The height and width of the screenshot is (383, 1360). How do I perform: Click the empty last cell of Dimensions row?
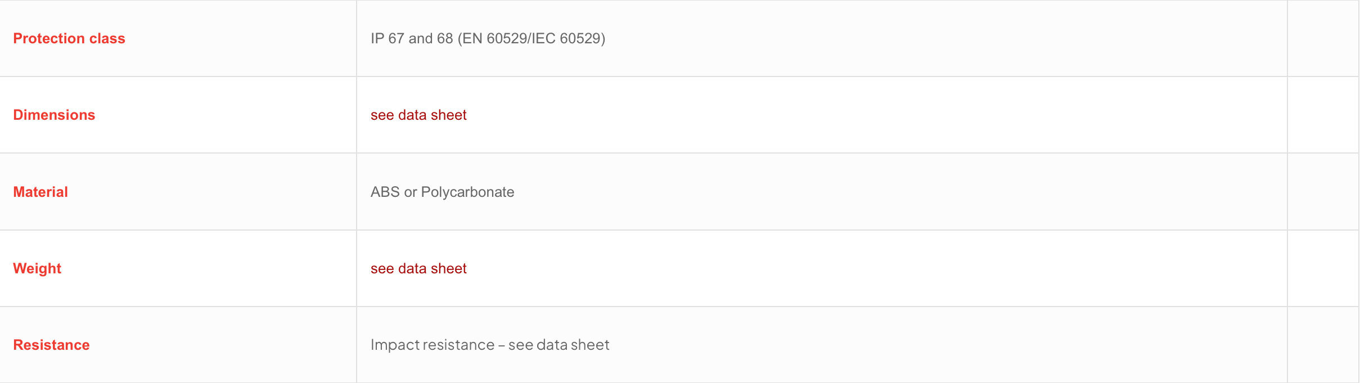pos(1323,115)
